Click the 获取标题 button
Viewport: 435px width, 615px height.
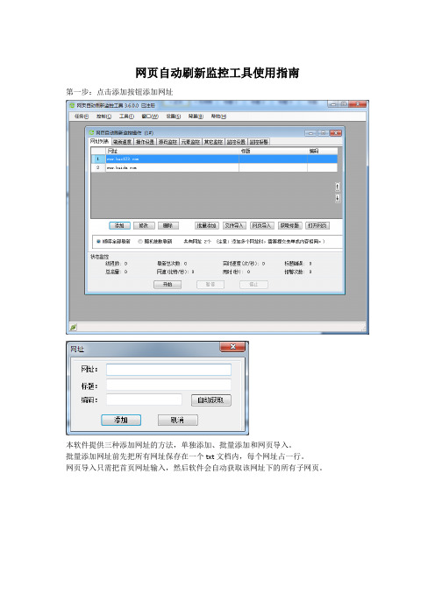(289, 225)
